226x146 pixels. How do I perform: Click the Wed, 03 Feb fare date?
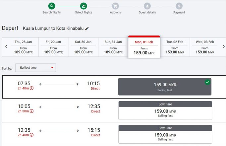coord(205,47)
